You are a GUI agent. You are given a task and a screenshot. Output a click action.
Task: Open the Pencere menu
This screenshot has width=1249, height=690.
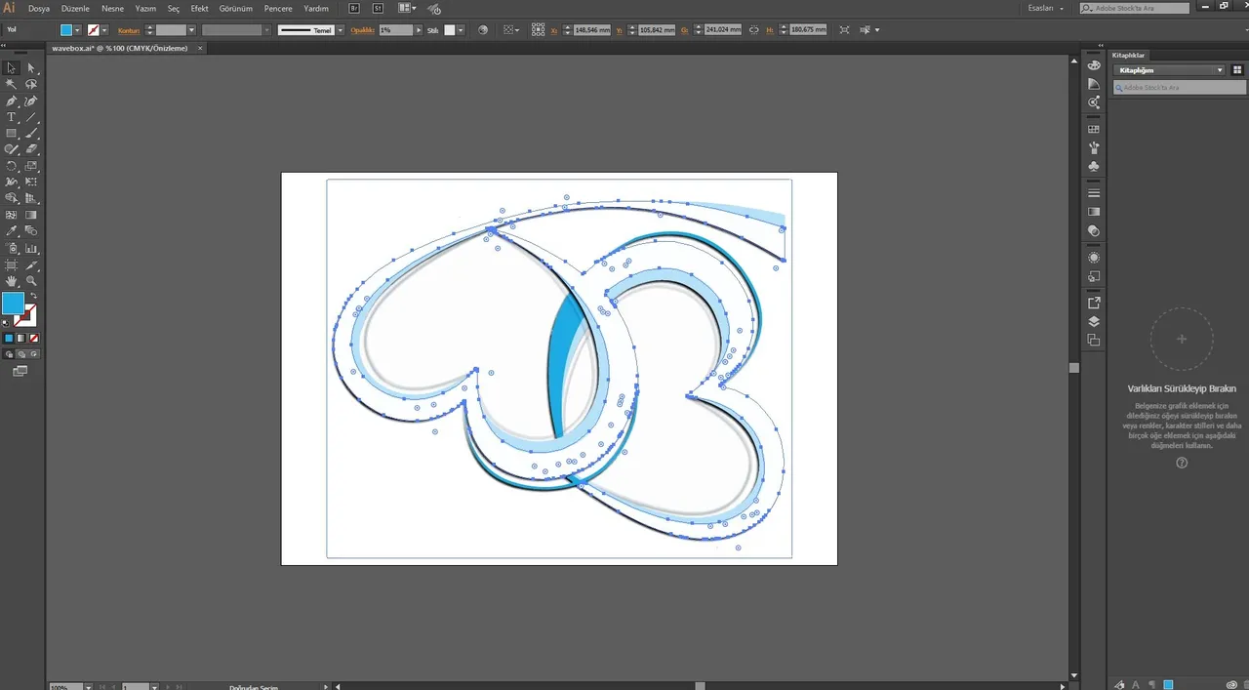click(278, 8)
